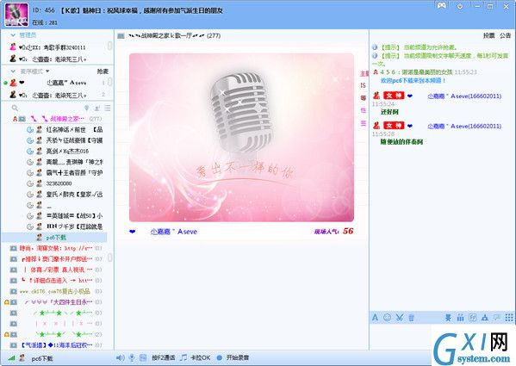
Task: Click the 抢麦 grab-mic button
Action: [x=103, y=71]
